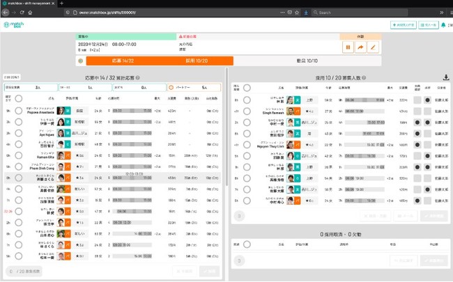This screenshot has height=282, width=453.
Task: Toggle the orange partner filter circle
Action: point(171,88)
